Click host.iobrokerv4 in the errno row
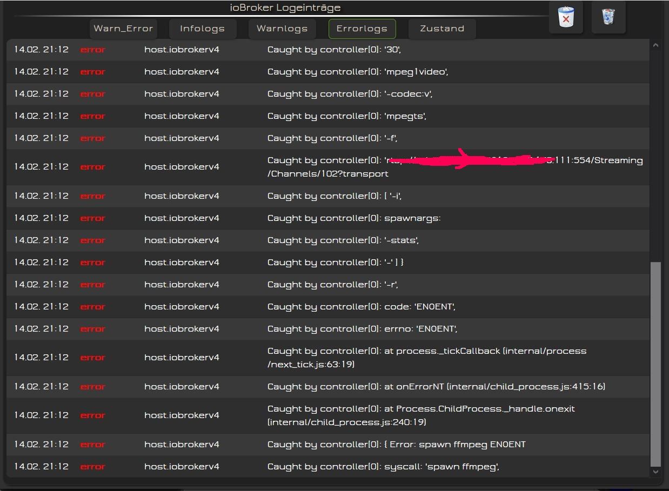This screenshot has height=491, width=669. (182, 329)
